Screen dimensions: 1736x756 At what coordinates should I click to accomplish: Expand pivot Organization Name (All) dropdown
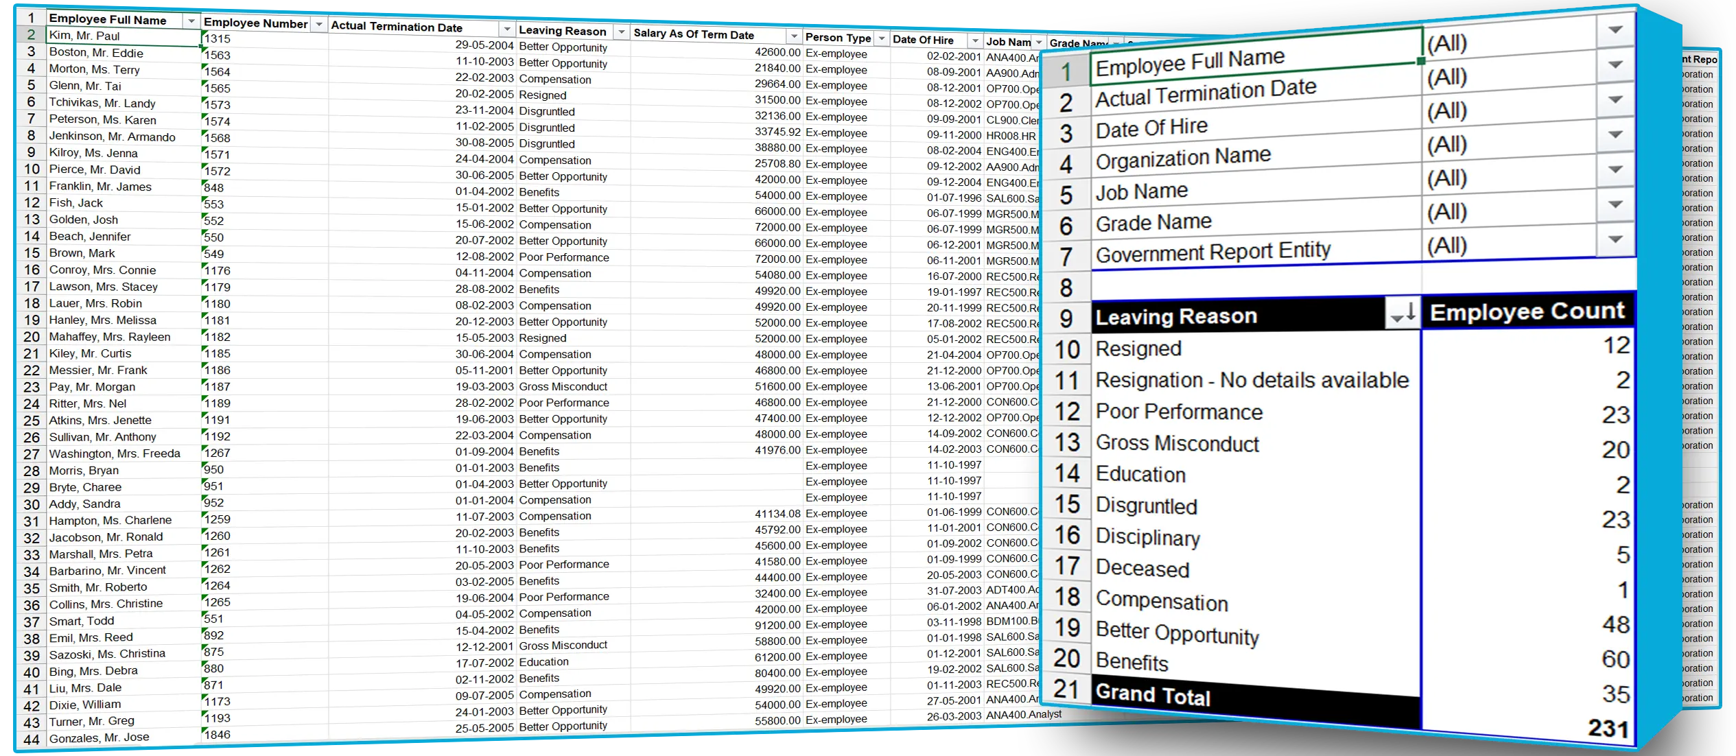click(1615, 135)
